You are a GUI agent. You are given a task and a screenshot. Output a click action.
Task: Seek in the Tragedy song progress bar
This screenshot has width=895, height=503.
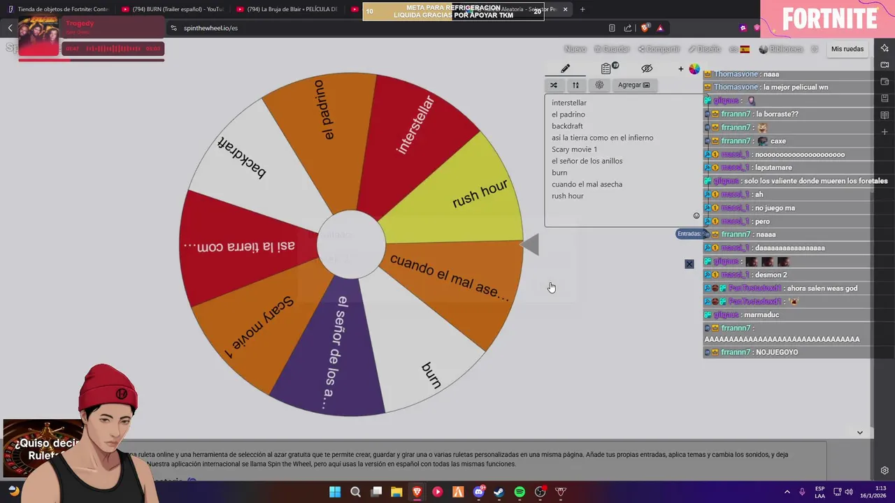(91, 60)
